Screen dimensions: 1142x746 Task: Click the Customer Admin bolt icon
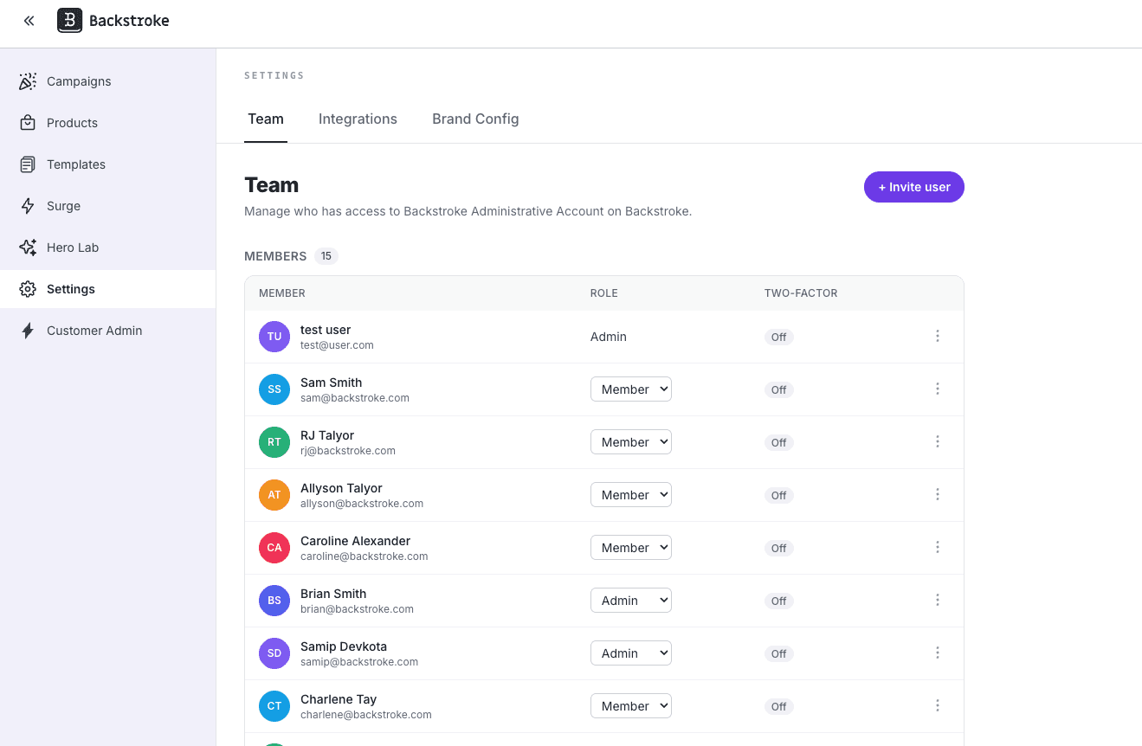point(28,331)
